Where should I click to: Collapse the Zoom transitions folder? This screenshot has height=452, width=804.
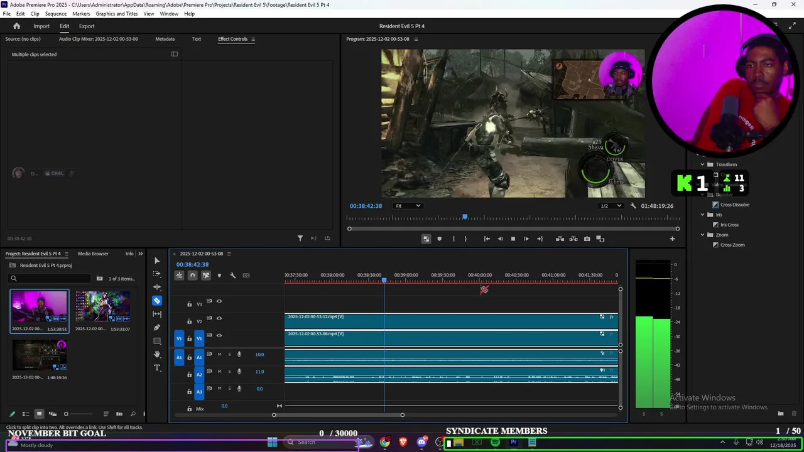[702, 235]
